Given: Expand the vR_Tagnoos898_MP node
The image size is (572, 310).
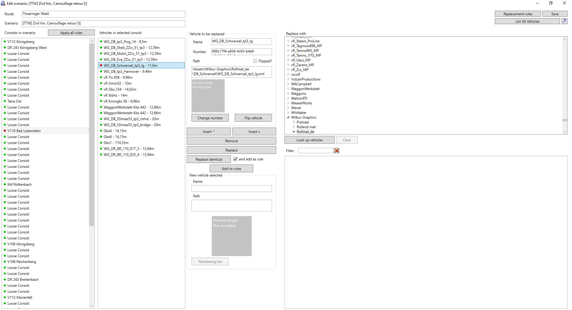Looking at the screenshot, I should (288, 46).
